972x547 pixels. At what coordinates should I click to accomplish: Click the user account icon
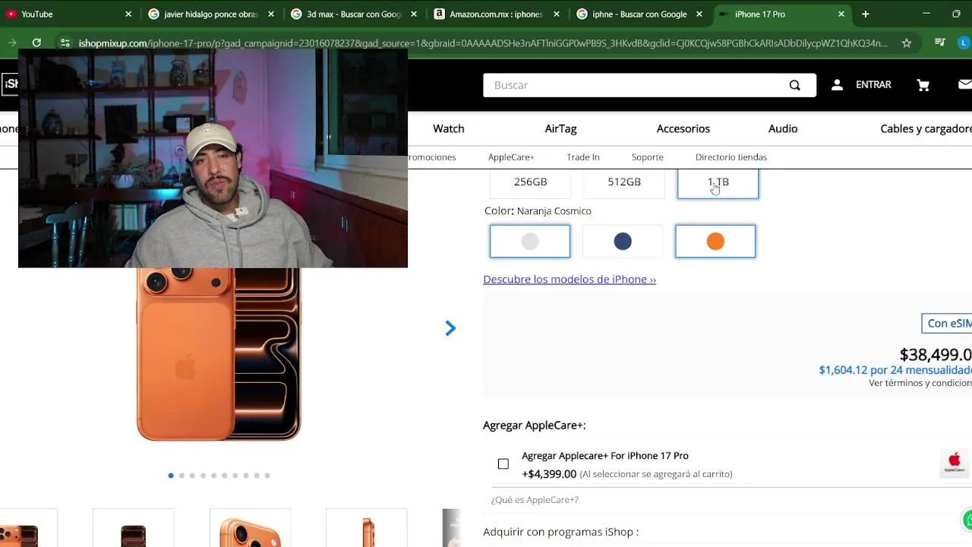[837, 85]
